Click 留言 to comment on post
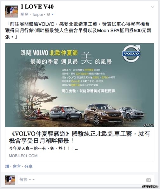The image size is (160, 189). (17, 166)
